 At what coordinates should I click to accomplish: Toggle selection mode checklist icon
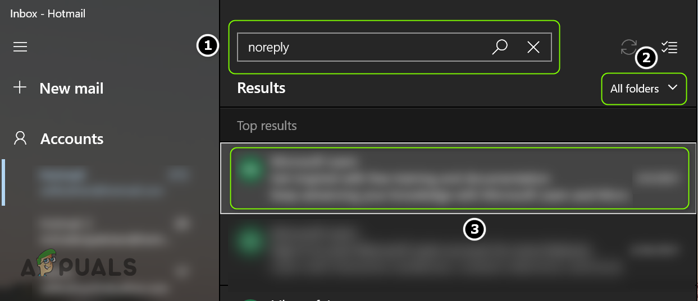(x=669, y=47)
